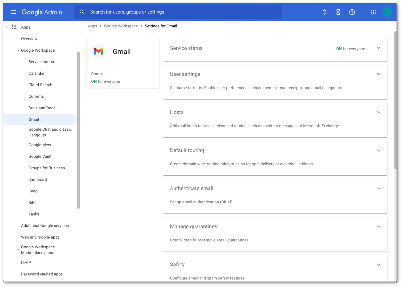Screen dimensions: 402x287
Task: Expand the Default routing section
Action: click(379, 150)
